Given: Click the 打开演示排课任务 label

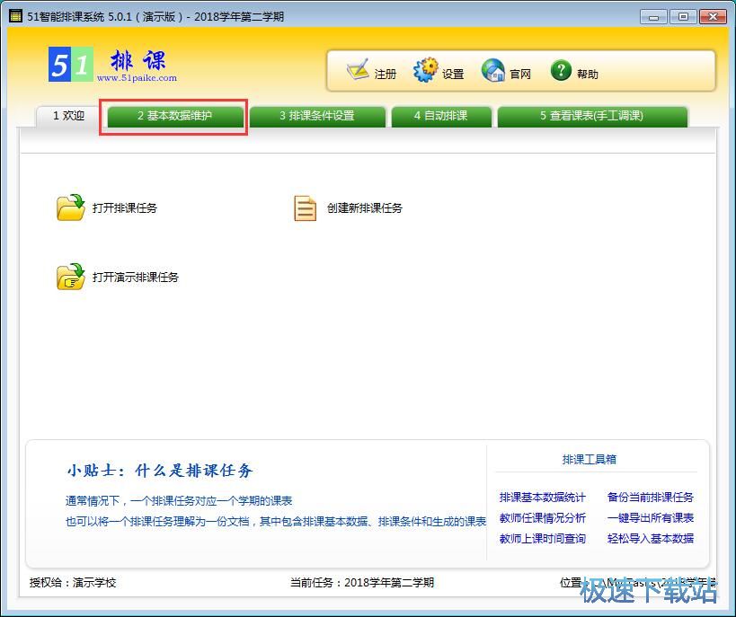Looking at the screenshot, I should pyautogui.click(x=136, y=277).
